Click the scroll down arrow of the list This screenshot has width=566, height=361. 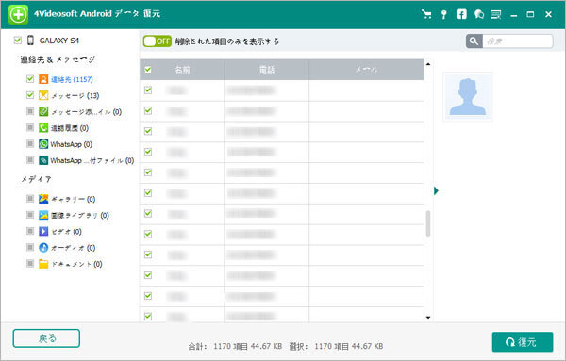[x=428, y=318]
